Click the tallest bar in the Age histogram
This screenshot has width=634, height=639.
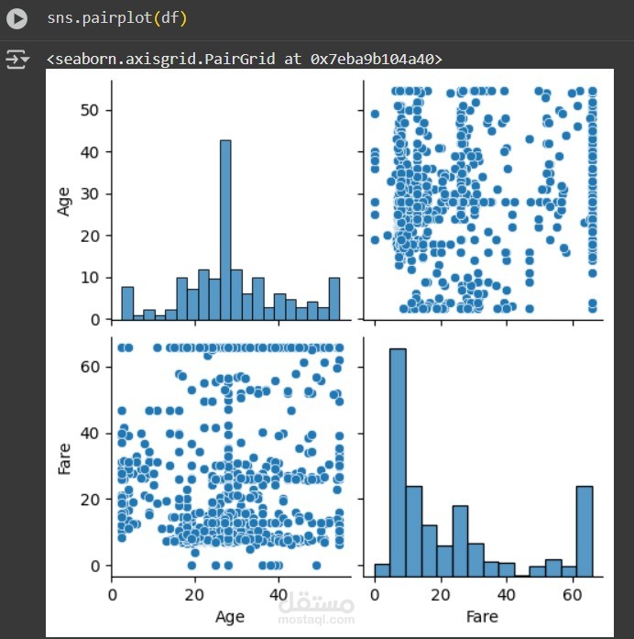(225, 229)
